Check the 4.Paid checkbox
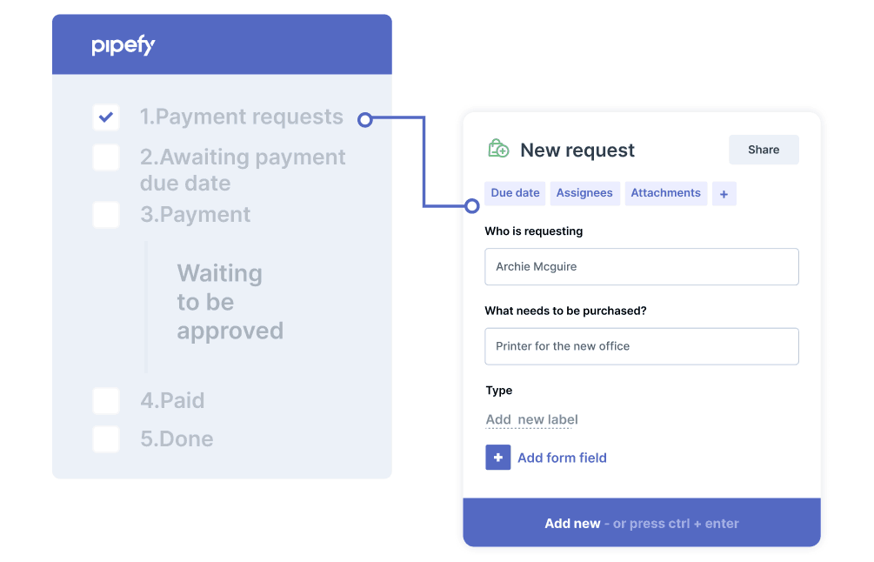The width and height of the screenshot is (874, 562). [x=106, y=401]
